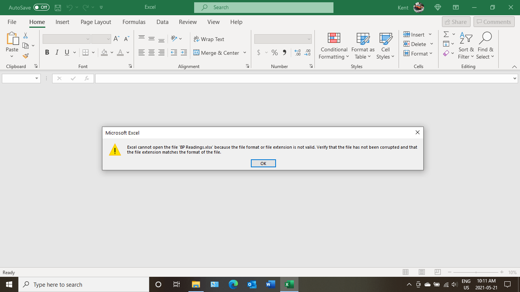Click OK in the error dialog
The height and width of the screenshot is (292, 520).
tap(263, 163)
